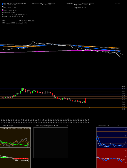Click the 'Stochastics: 13.28' readout
This screenshot has height=168, width=127.
8,13
